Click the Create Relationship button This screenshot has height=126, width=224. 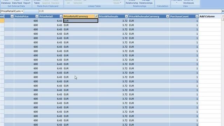click(x=132, y=2)
